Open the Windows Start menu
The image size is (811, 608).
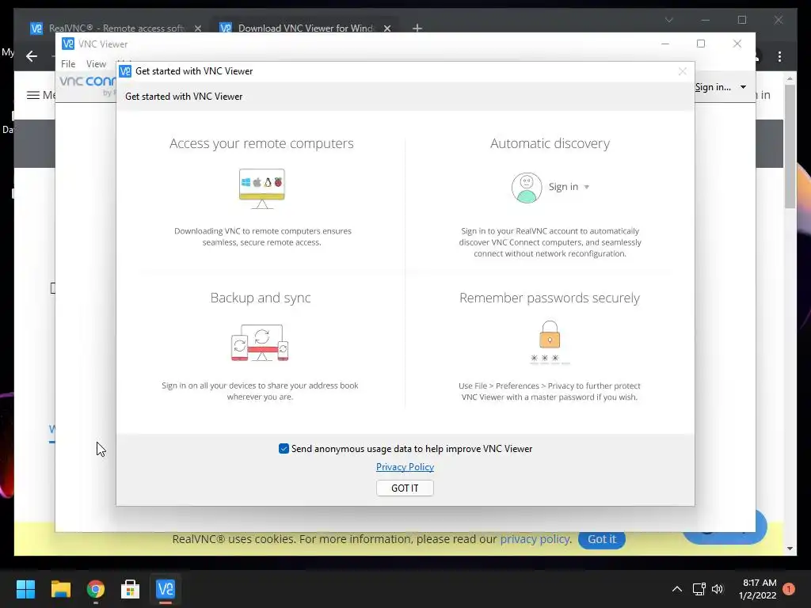25,589
